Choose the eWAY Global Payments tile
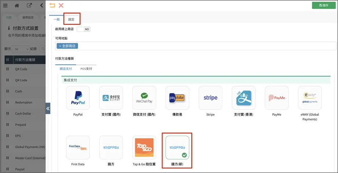Viewport: 338px width, 173px height. [x=310, y=98]
